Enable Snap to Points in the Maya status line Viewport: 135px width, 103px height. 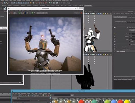click(x=41, y=3)
